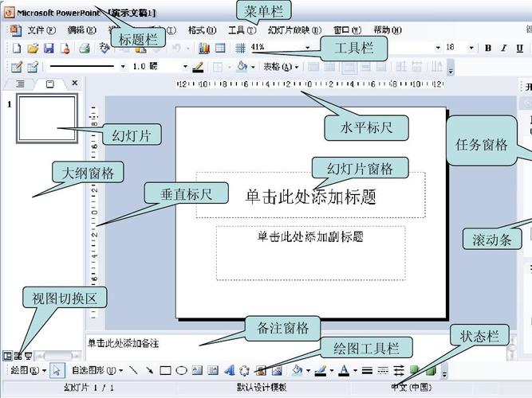532x398 pixels.
Task: Open Arrow Style options in drawing toolbar
Action: pos(399,370)
